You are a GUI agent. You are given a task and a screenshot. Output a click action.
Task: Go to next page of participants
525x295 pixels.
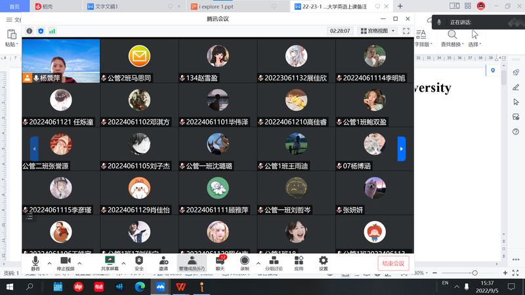(x=402, y=148)
